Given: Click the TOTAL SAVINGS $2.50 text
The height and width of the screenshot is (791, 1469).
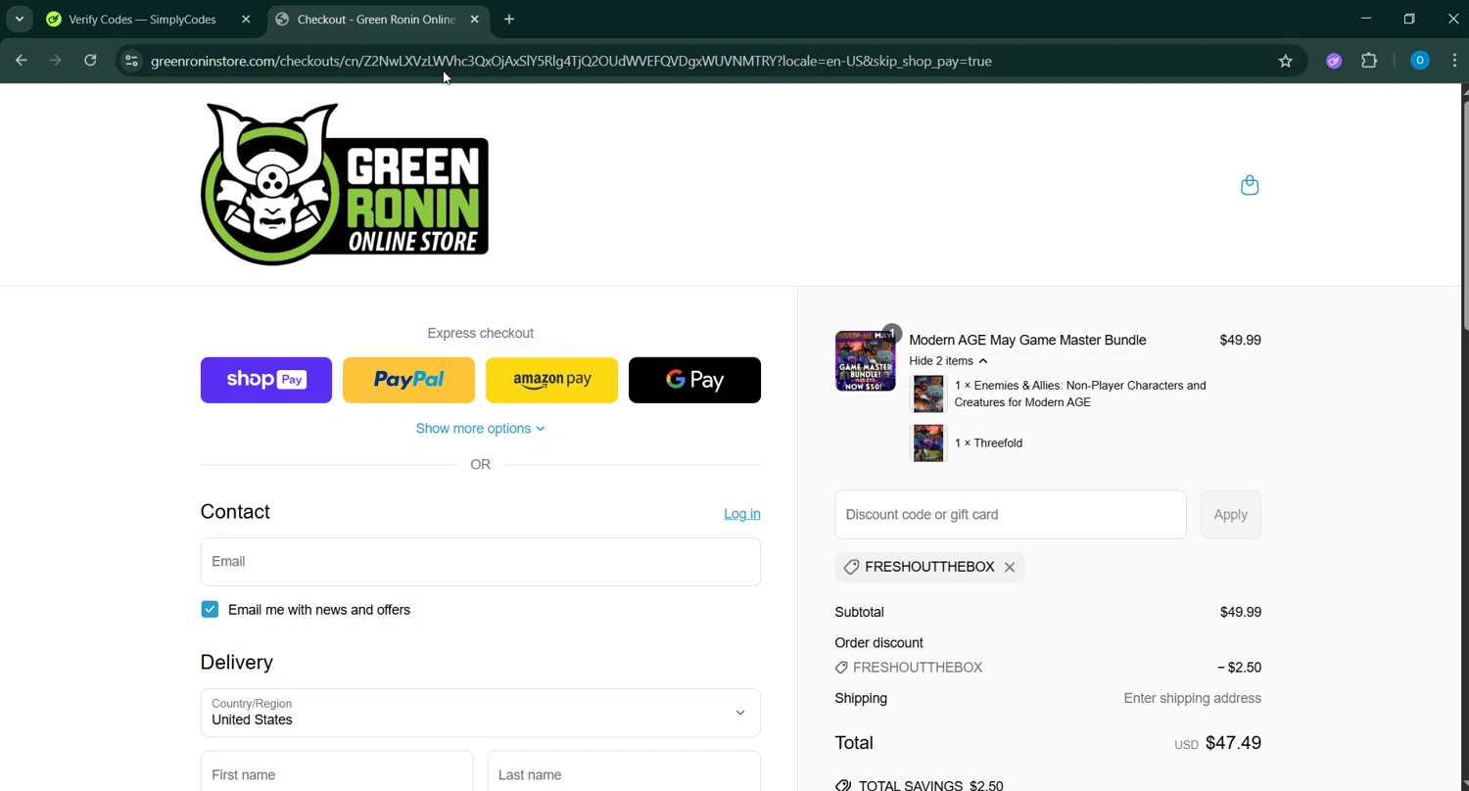Looking at the screenshot, I should tap(930, 785).
